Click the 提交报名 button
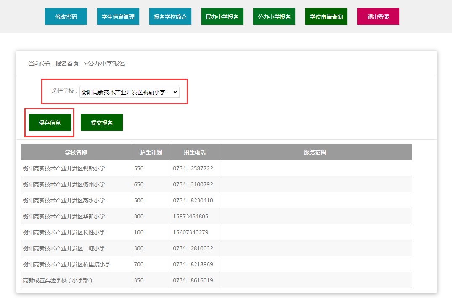The height and width of the screenshot is (298, 452). 102,122
